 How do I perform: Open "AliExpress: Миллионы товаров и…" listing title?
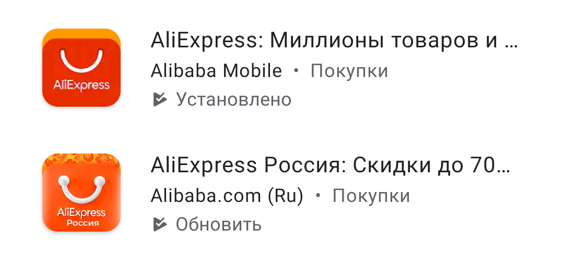334,41
